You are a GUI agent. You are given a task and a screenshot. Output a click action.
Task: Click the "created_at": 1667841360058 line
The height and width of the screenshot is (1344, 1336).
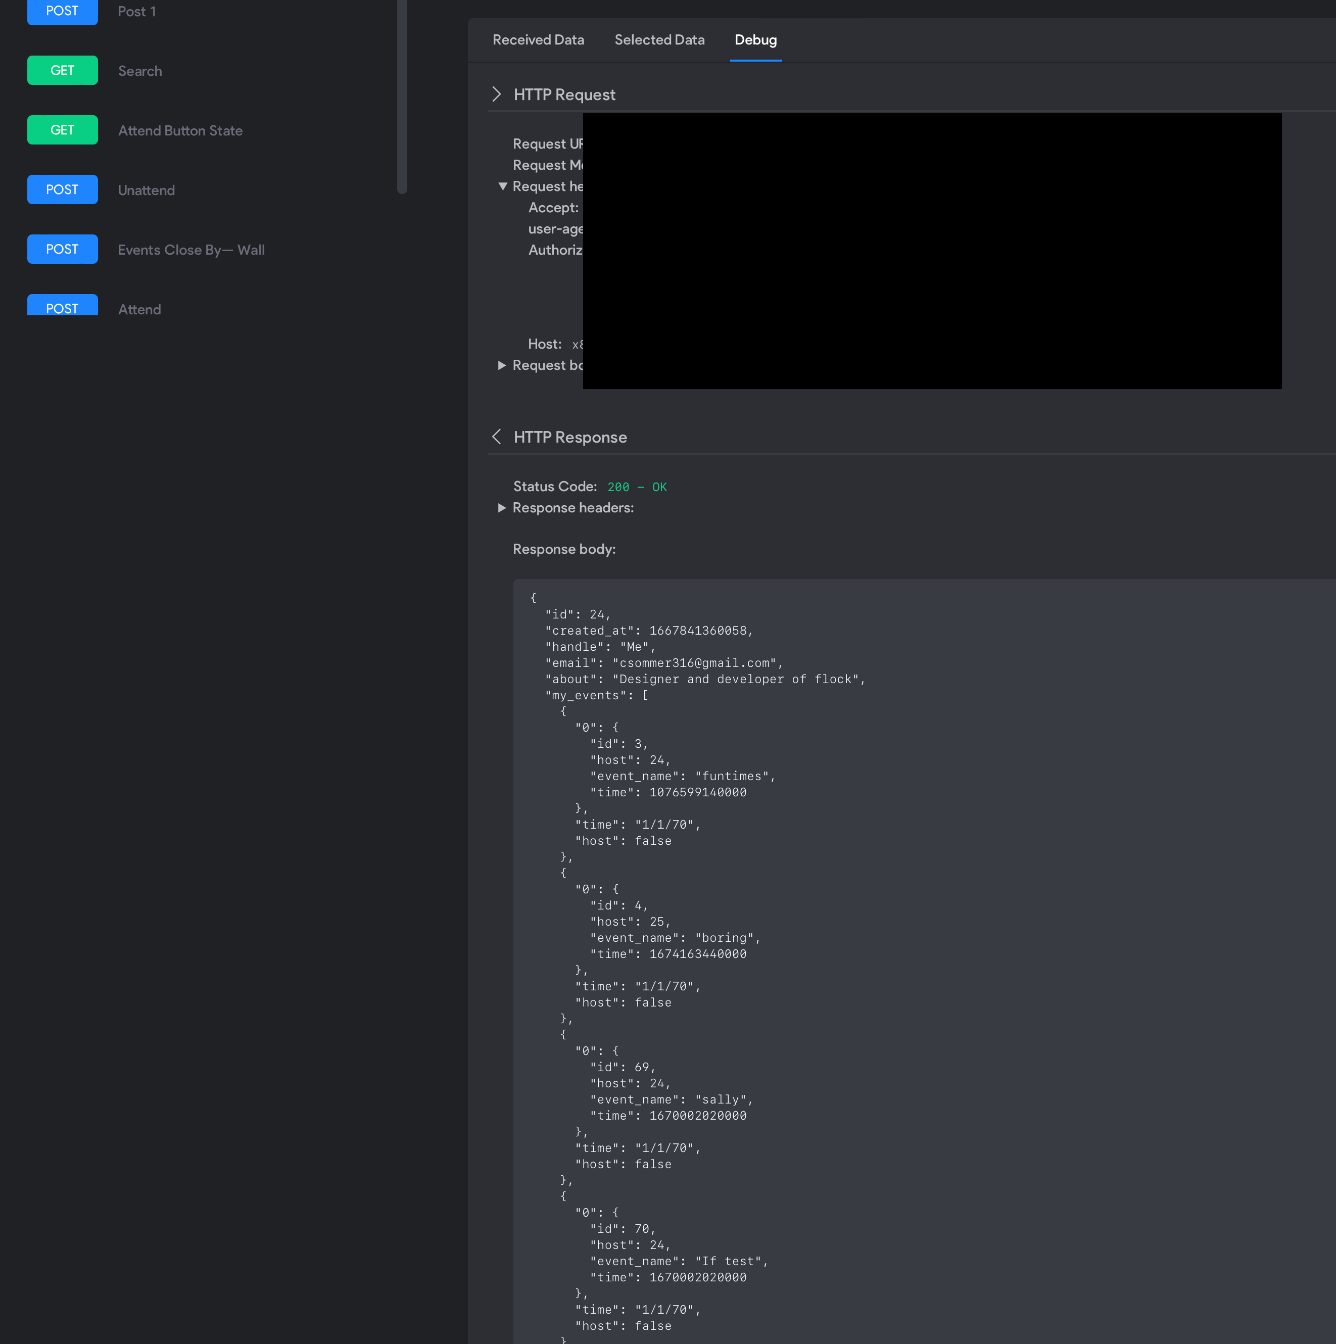coord(648,631)
